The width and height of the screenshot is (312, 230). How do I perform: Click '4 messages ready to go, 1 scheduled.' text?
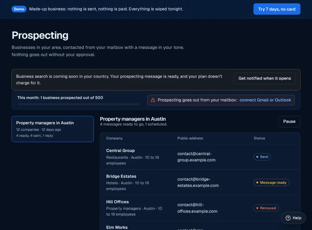tap(133, 124)
